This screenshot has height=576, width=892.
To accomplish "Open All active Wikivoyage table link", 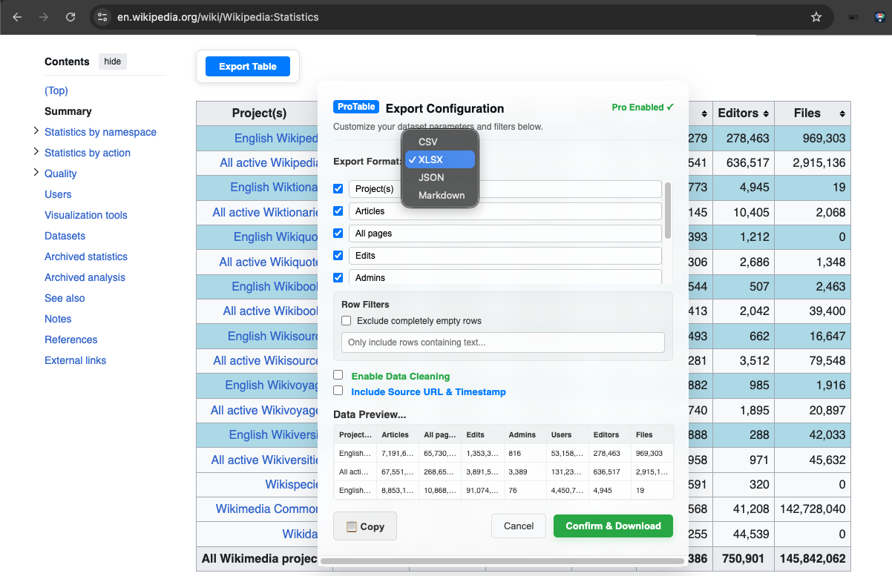I will 264,410.
